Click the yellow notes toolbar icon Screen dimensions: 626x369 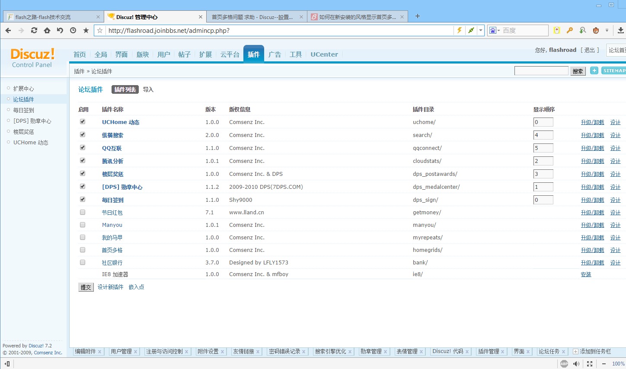click(557, 30)
